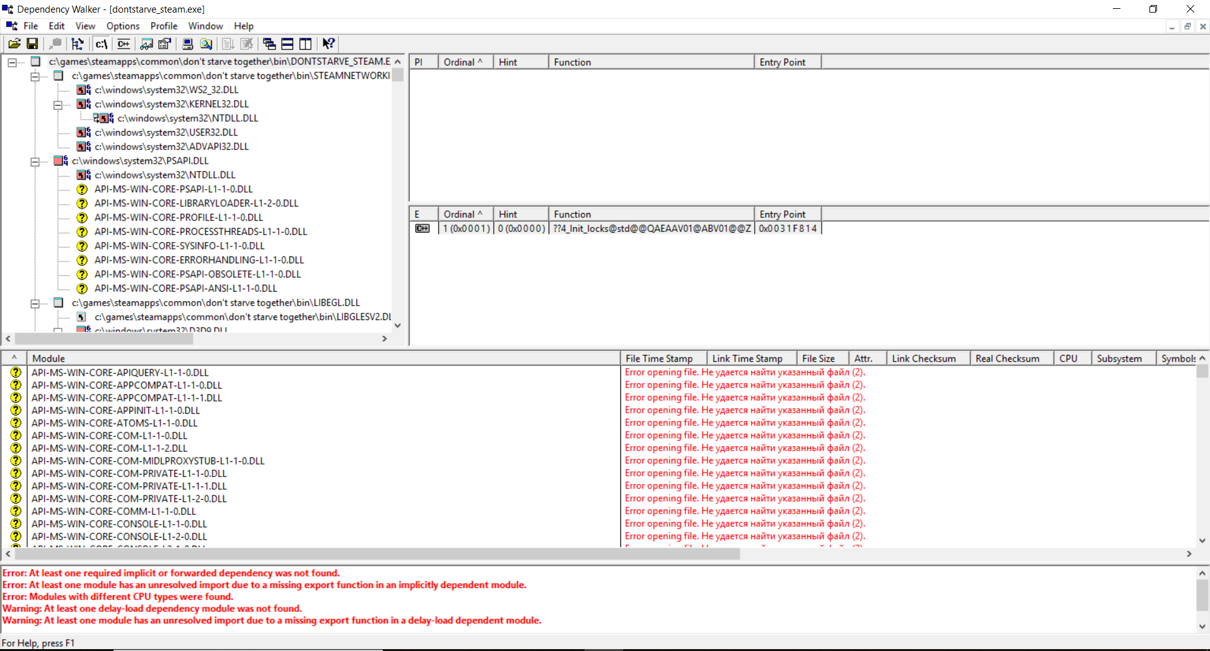Select WS2_32.DLL in module tree

point(166,90)
